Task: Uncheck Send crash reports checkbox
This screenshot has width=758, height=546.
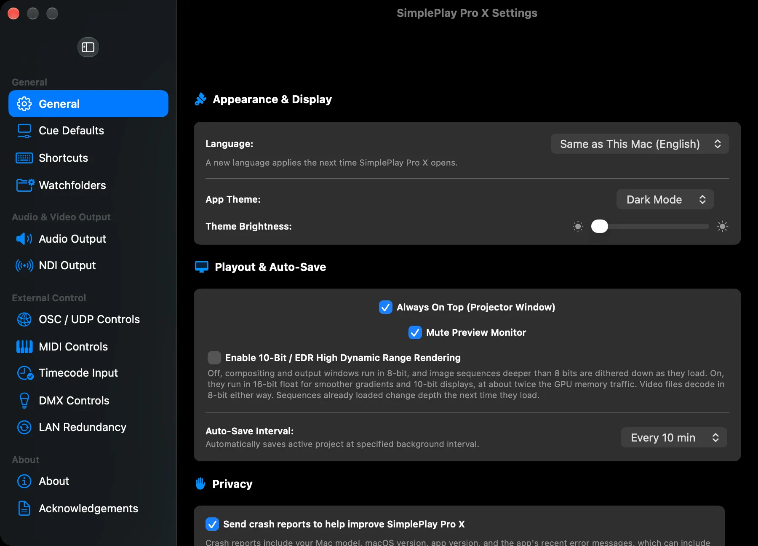Action: tap(212, 524)
